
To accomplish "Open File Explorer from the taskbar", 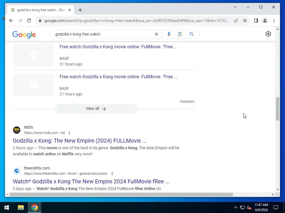I will click(x=21, y=207).
